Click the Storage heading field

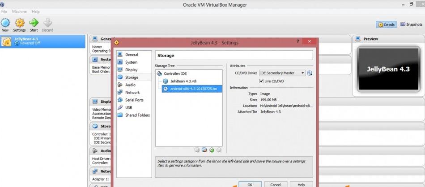tap(234, 55)
